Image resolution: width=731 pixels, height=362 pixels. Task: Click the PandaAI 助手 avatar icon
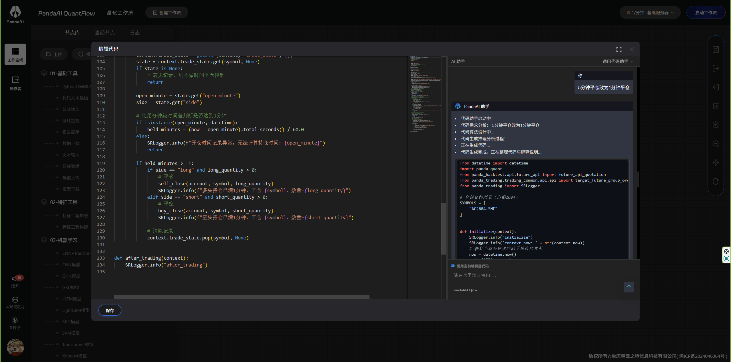point(458,106)
